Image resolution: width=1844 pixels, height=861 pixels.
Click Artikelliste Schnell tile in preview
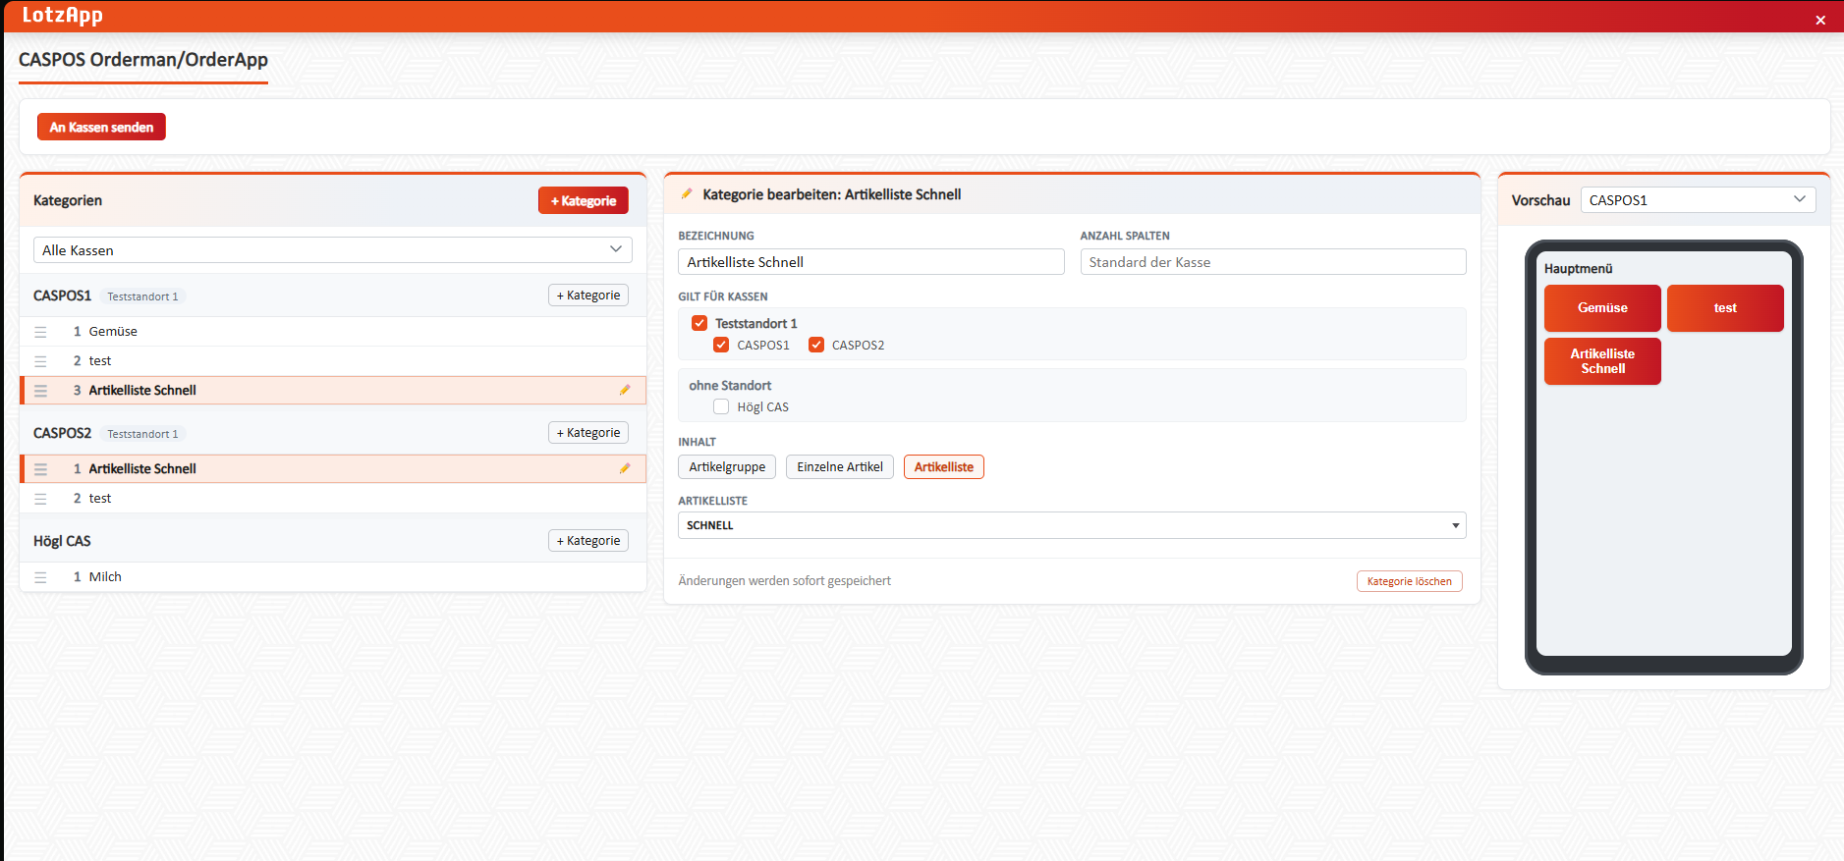click(x=1602, y=361)
